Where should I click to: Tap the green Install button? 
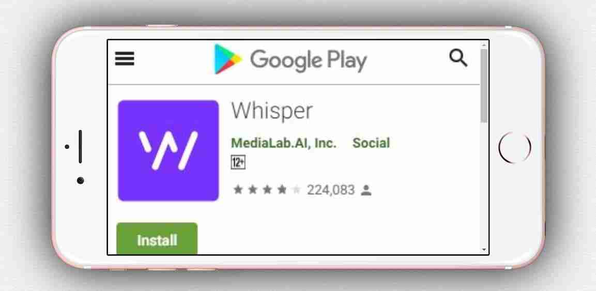click(157, 239)
